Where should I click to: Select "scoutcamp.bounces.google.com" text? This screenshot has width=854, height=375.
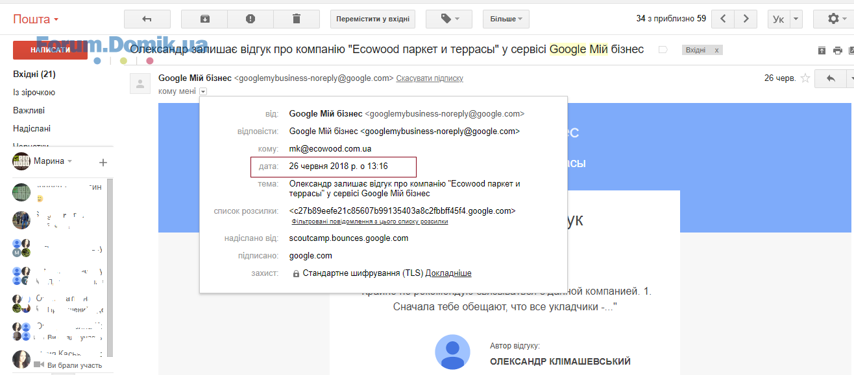point(349,238)
